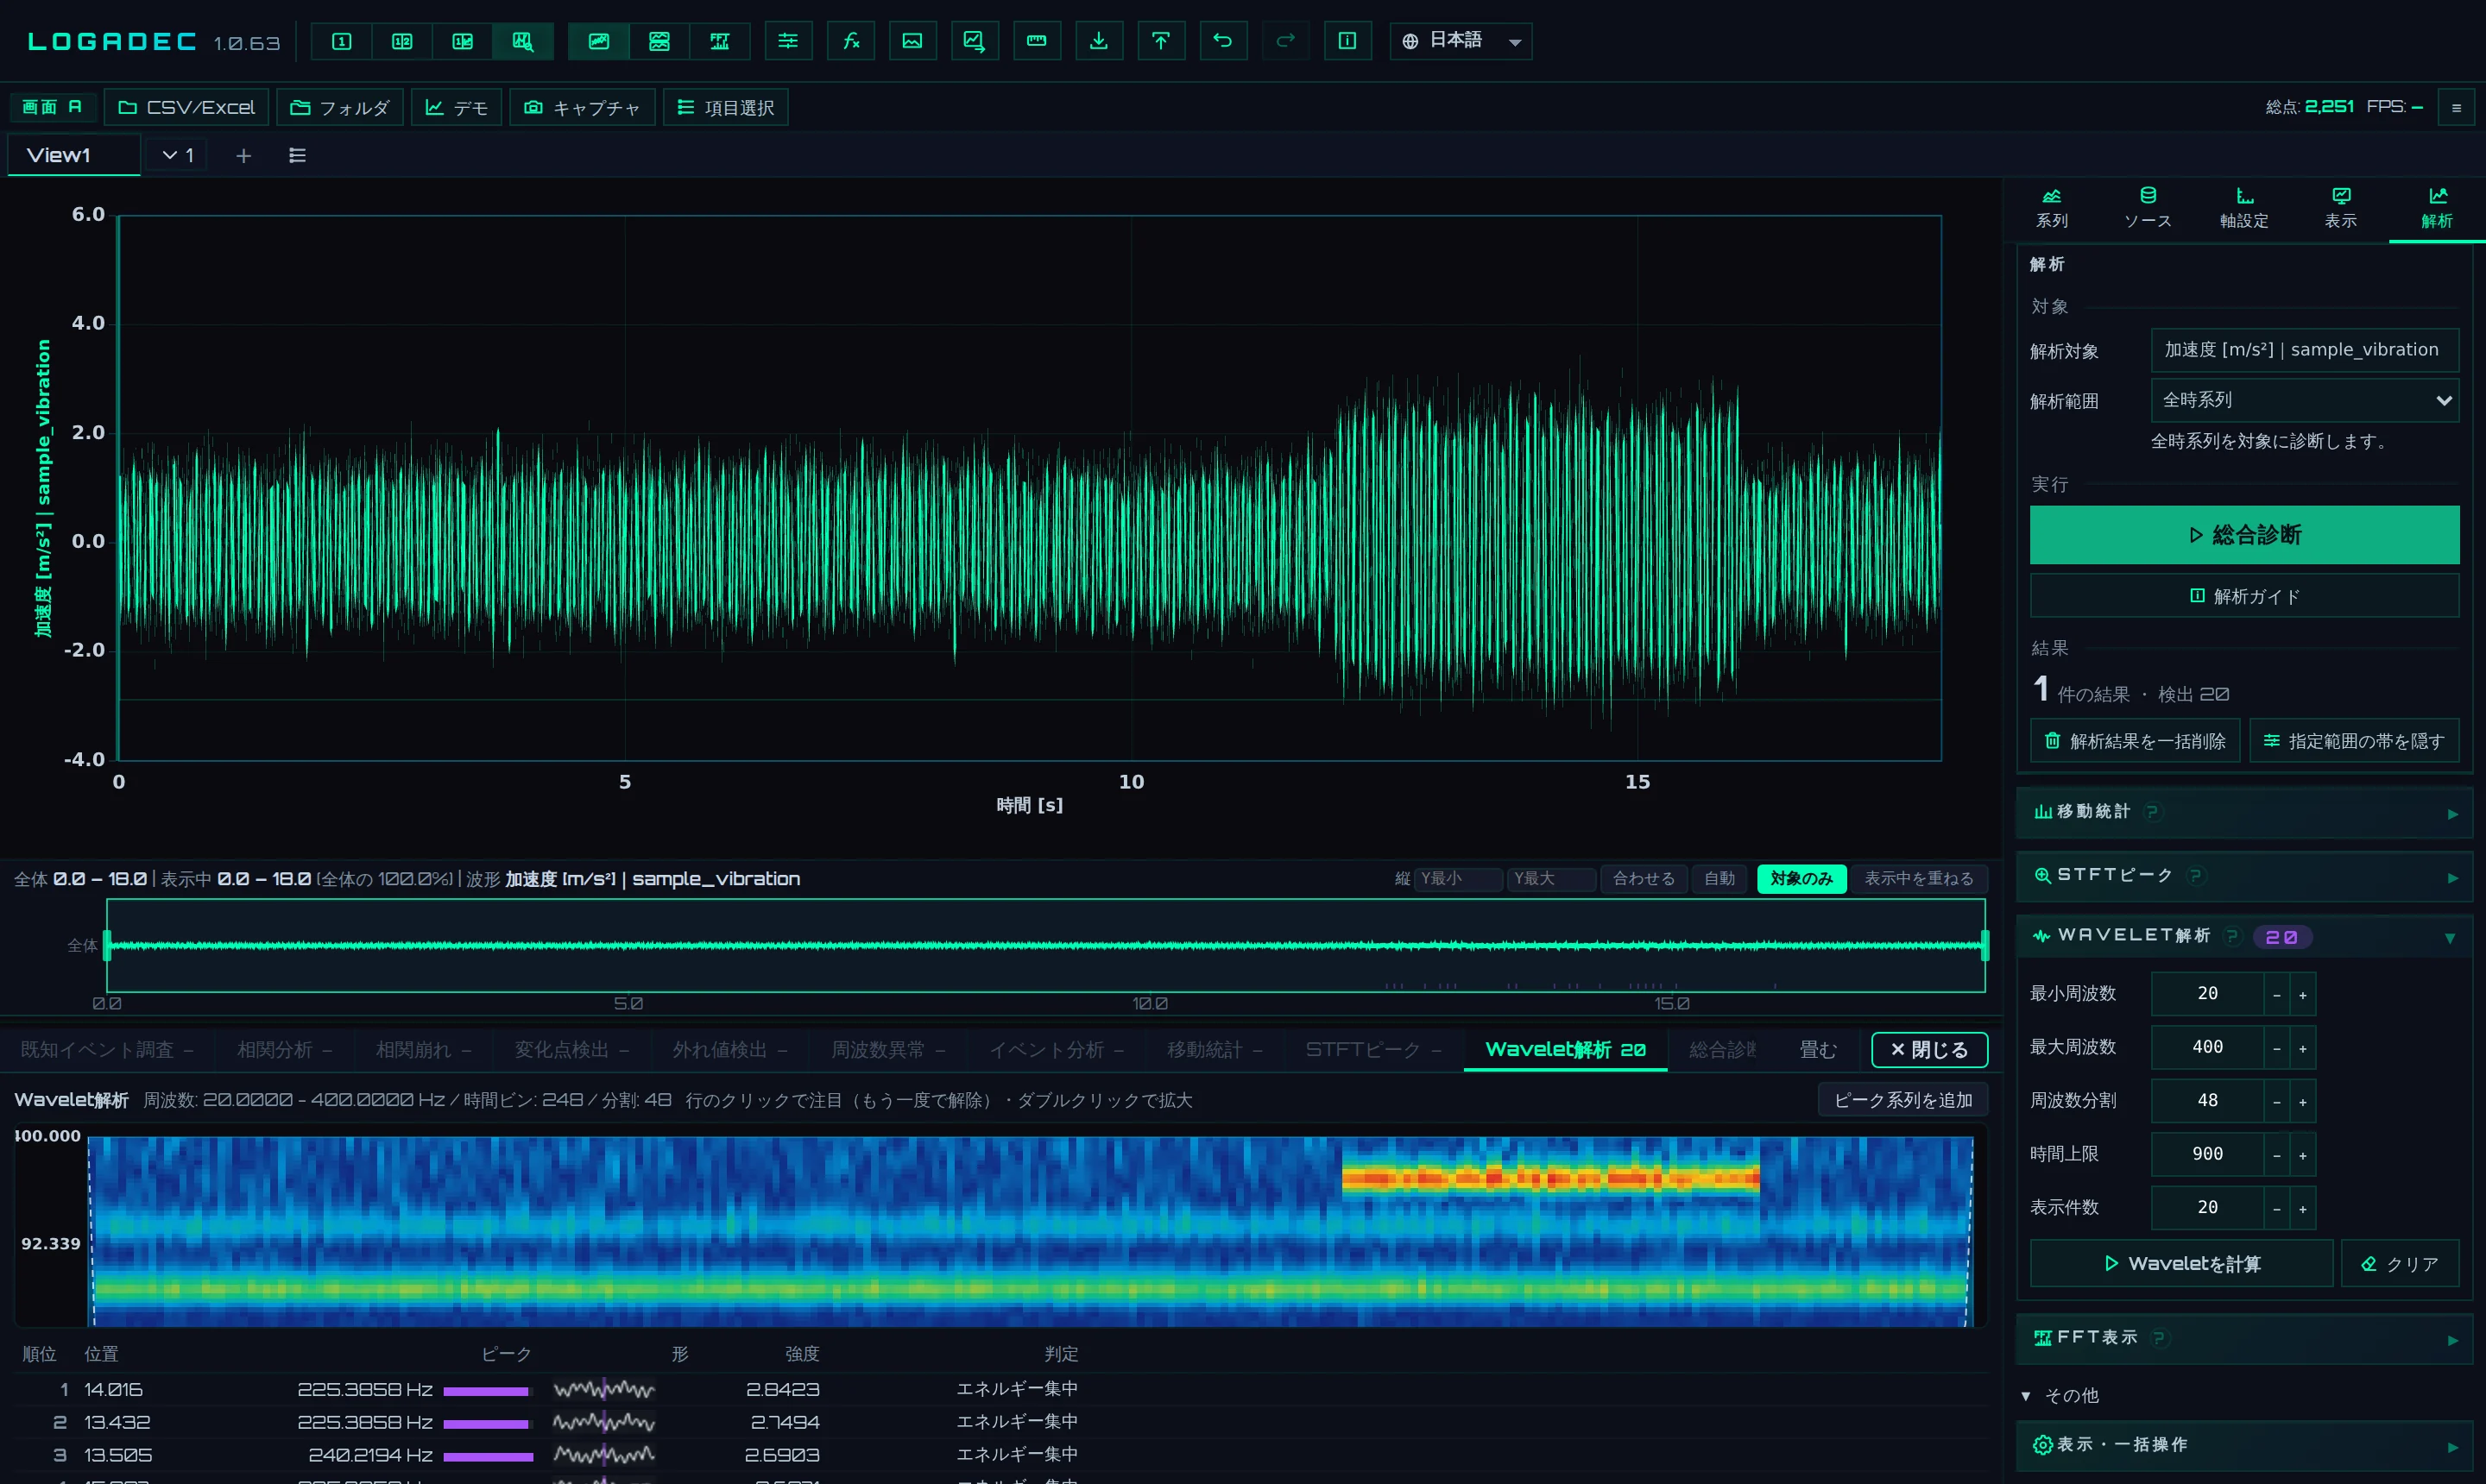This screenshot has width=2486, height=1484.
Task: Open the sliders settings icon
Action: pyautogui.click(x=788, y=41)
